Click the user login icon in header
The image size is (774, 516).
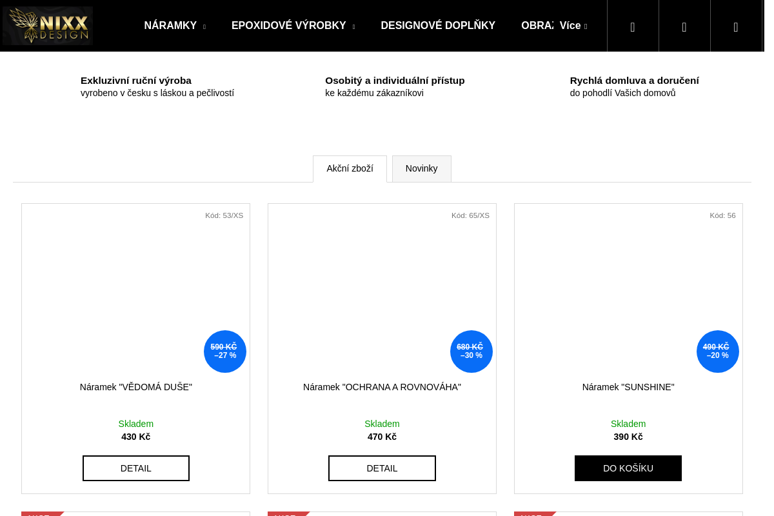(x=684, y=26)
